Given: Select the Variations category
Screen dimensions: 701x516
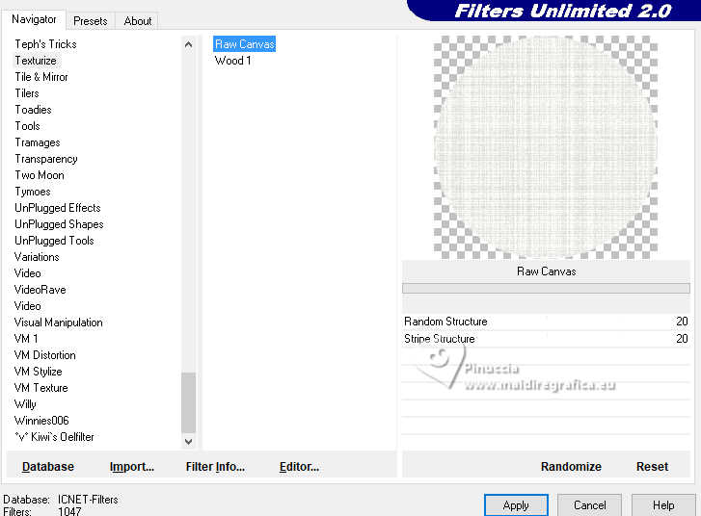Looking at the screenshot, I should tap(37, 257).
